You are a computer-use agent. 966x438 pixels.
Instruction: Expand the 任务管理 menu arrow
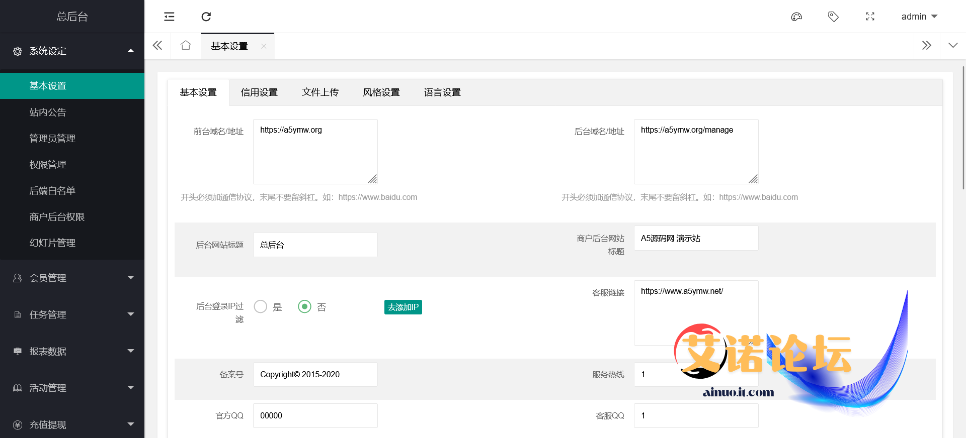click(131, 314)
